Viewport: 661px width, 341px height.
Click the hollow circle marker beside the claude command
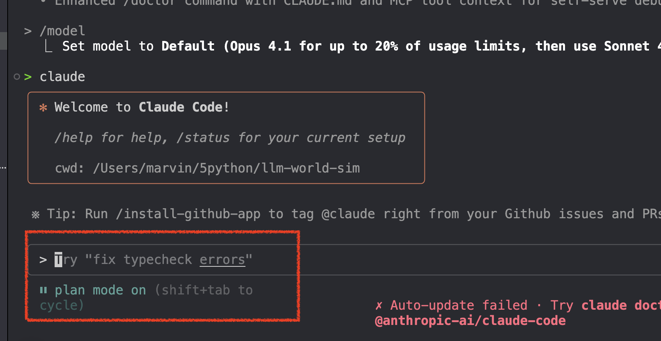point(17,77)
